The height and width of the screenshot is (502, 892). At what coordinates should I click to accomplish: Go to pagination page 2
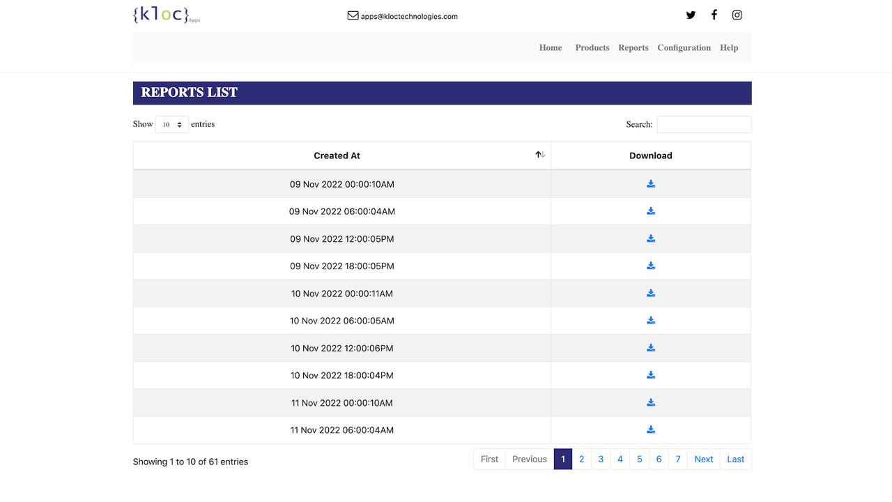582,459
